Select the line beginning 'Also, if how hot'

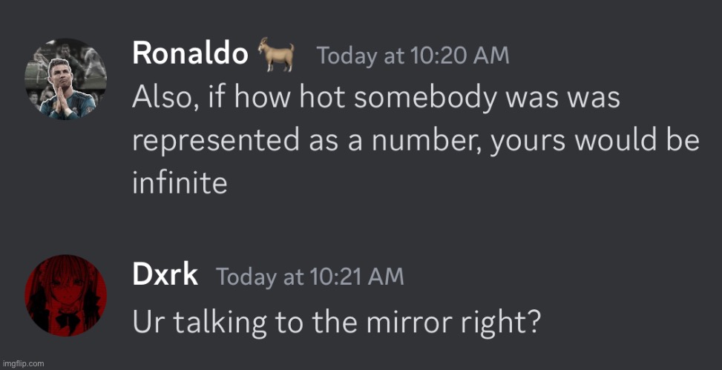(x=376, y=98)
